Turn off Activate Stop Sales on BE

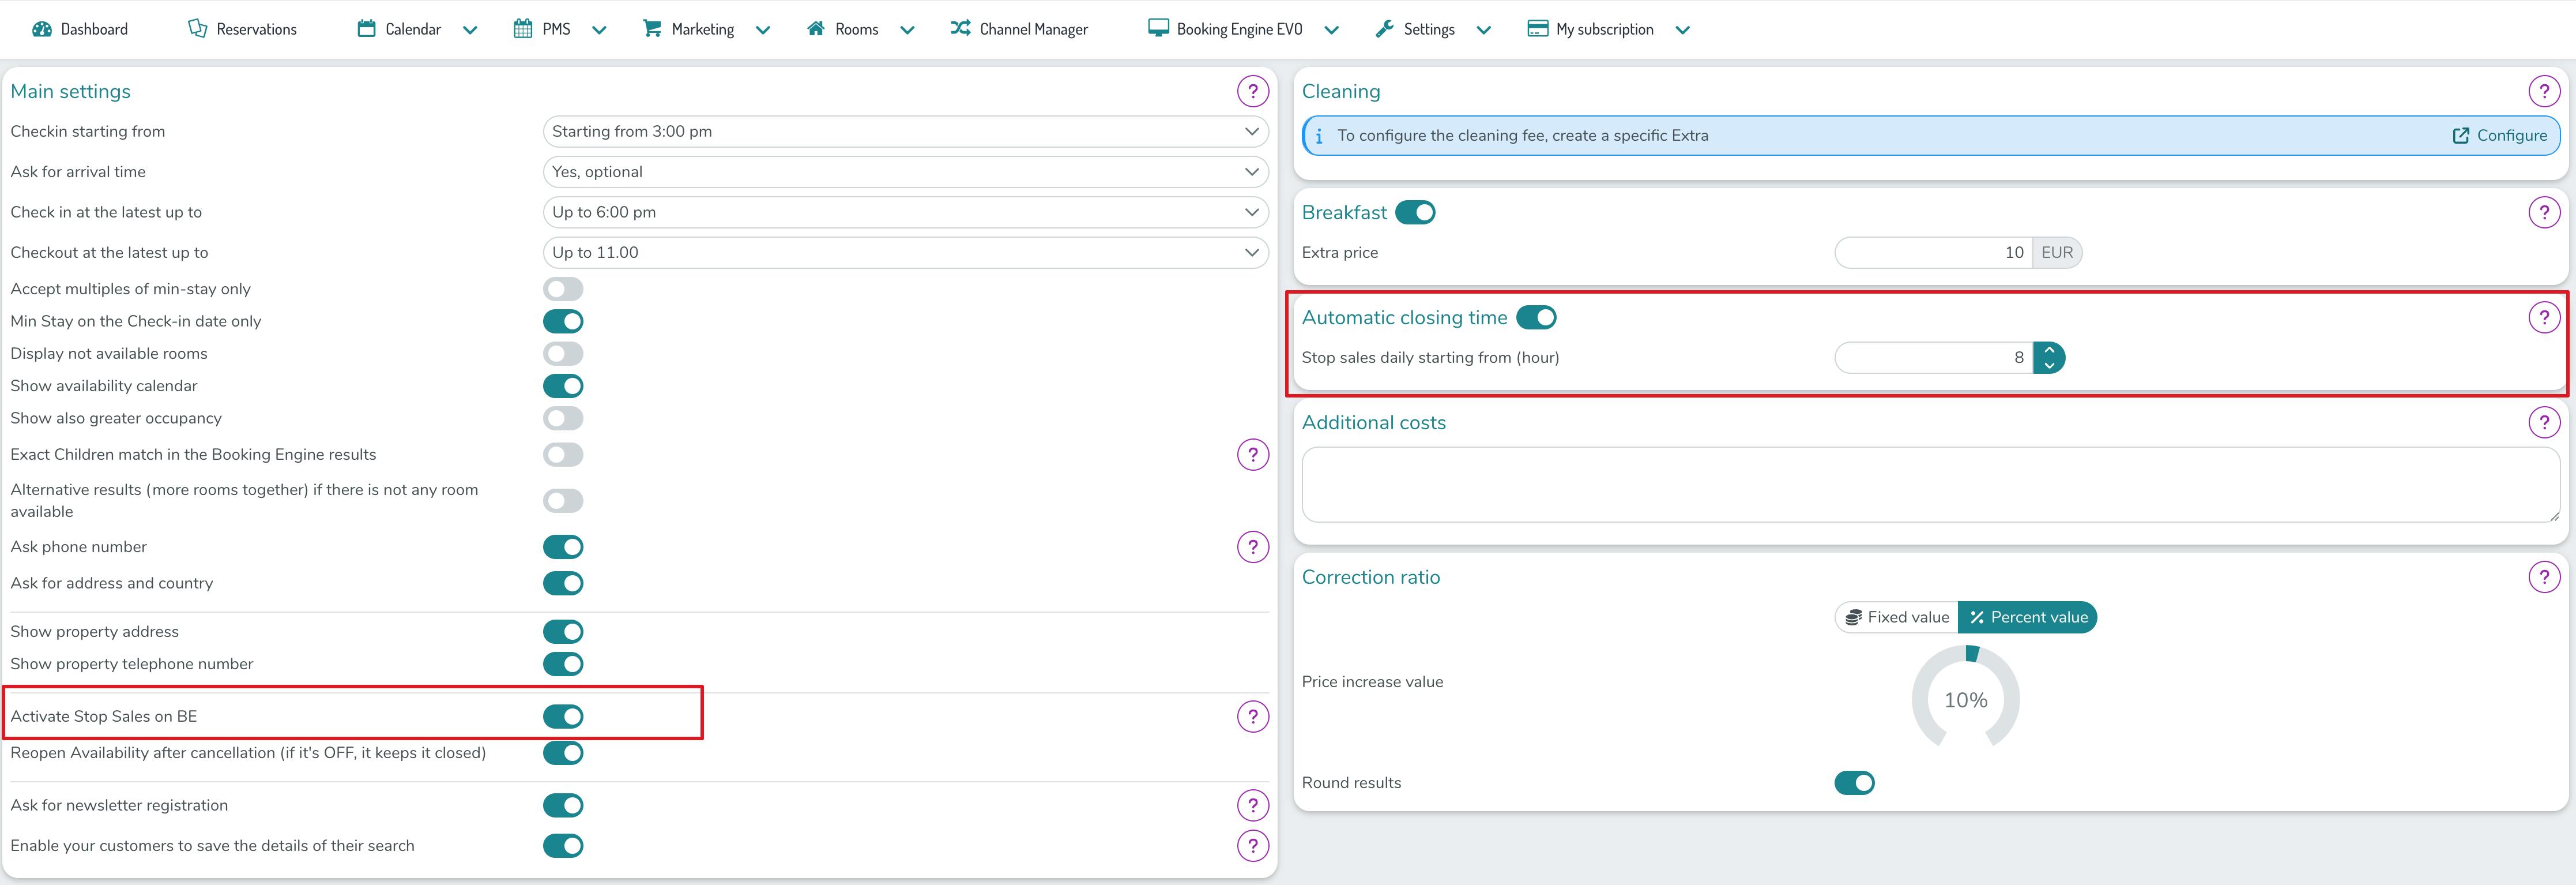[563, 716]
